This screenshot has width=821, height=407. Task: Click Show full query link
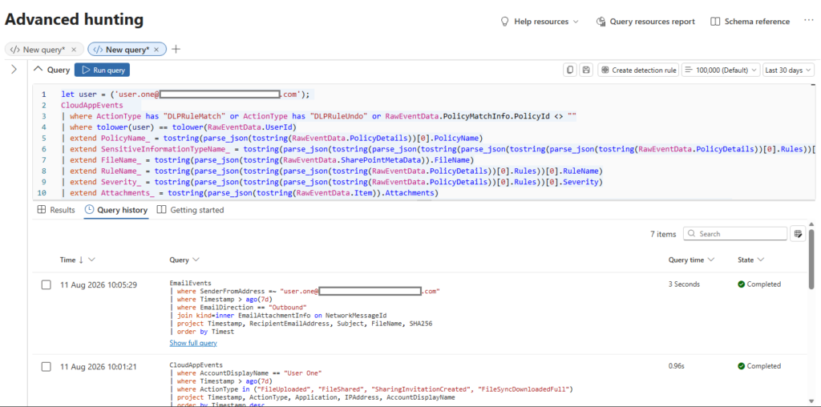point(193,343)
